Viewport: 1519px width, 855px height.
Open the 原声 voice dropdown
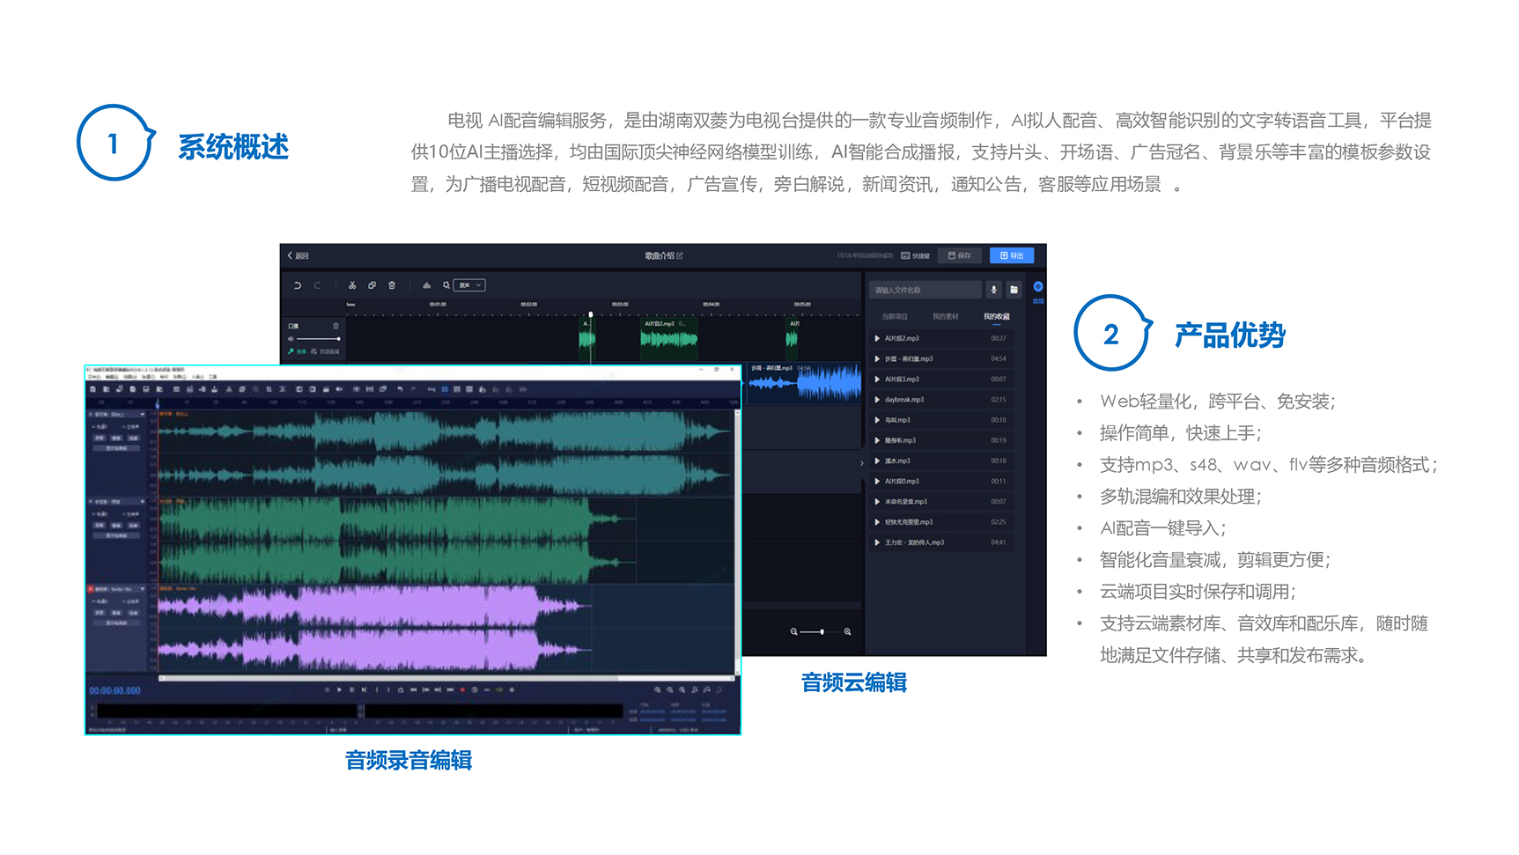coord(469,285)
